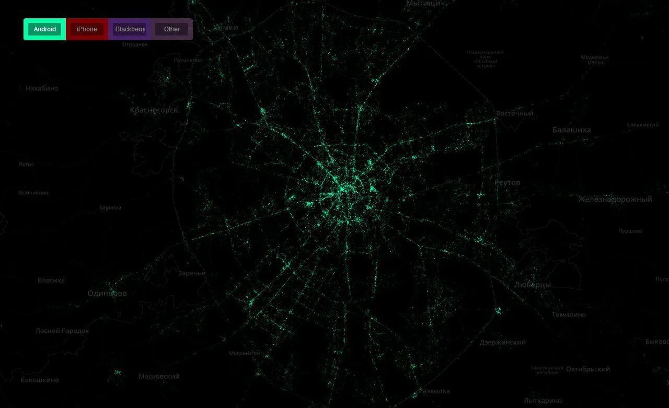The width and height of the screenshot is (669, 408).
Task: Click the Мечниково map label
Action: (33, 193)
